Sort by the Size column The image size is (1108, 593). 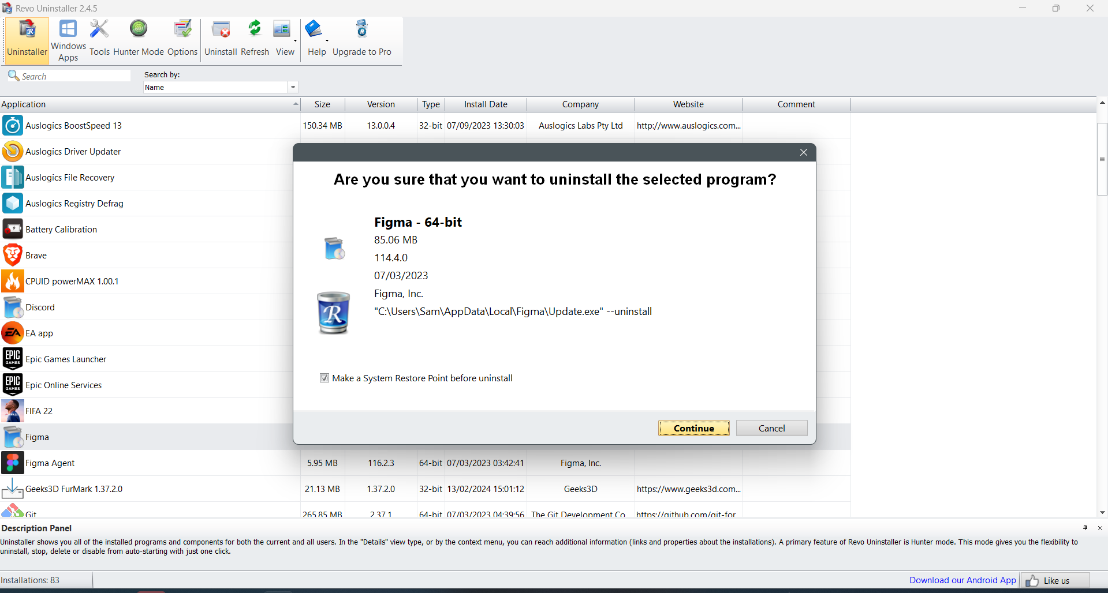tap(322, 104)
